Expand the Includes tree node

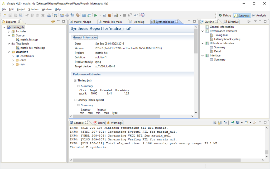(x=9, y=32)
